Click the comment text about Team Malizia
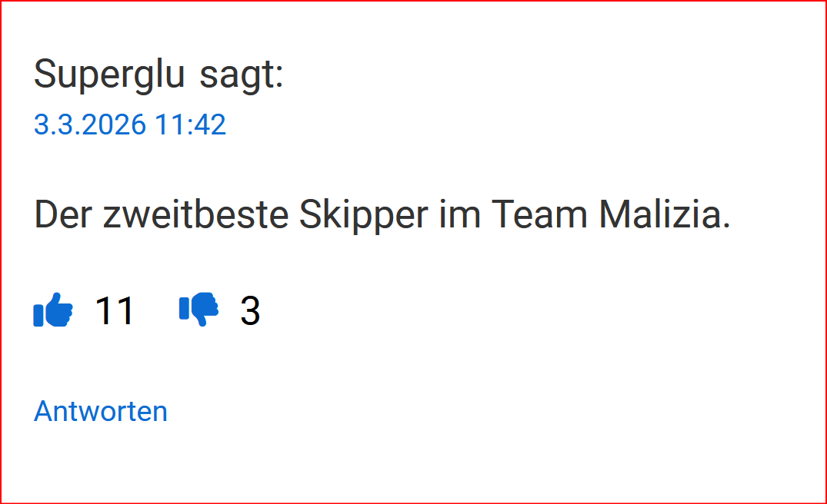Screen dimensions: 827x504 (382, 215)
